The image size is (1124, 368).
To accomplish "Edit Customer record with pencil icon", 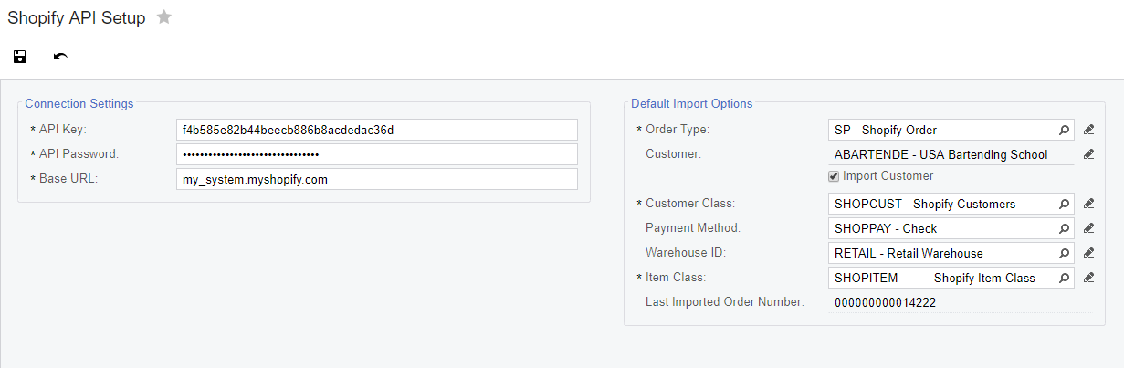I will (1088, 154).
